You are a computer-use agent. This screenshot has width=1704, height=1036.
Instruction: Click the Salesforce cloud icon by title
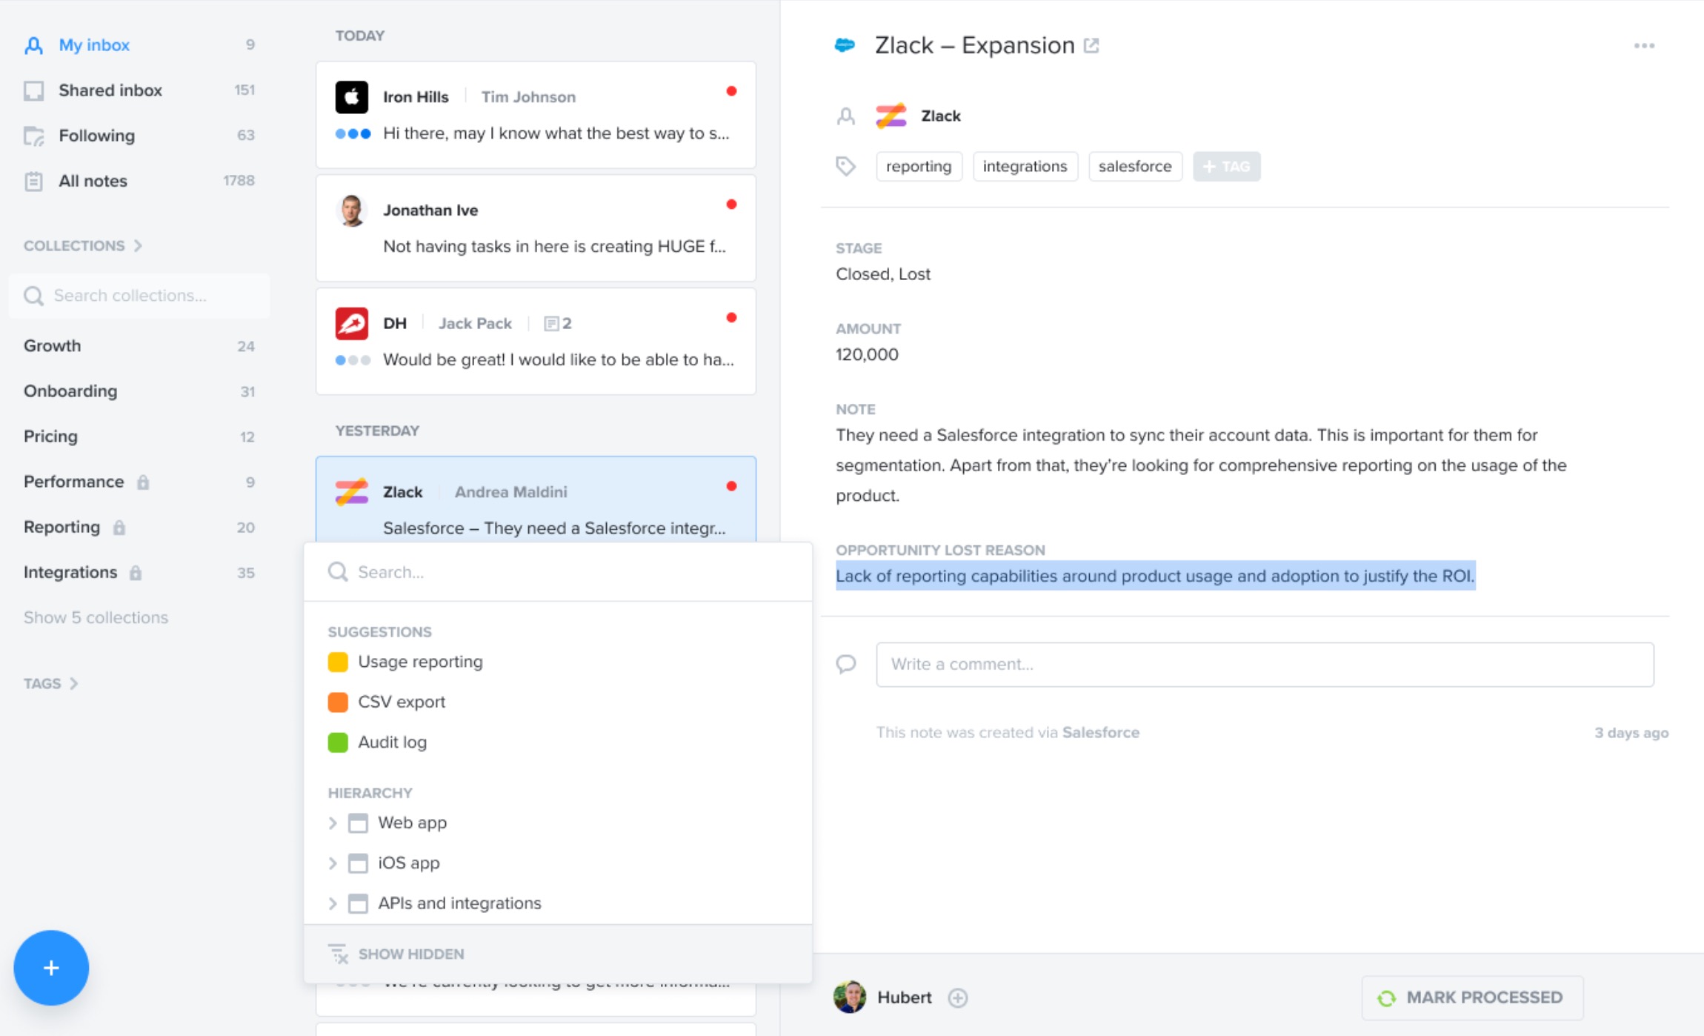(x=845, y=45)
